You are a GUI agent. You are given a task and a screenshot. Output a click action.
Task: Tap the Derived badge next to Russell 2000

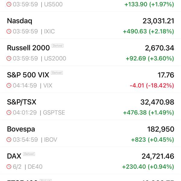click(x=57, y=46)
